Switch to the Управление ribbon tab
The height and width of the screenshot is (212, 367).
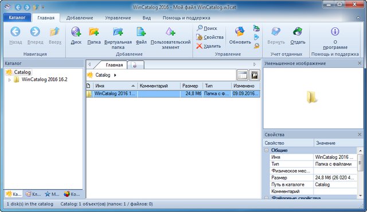(118, 18)
